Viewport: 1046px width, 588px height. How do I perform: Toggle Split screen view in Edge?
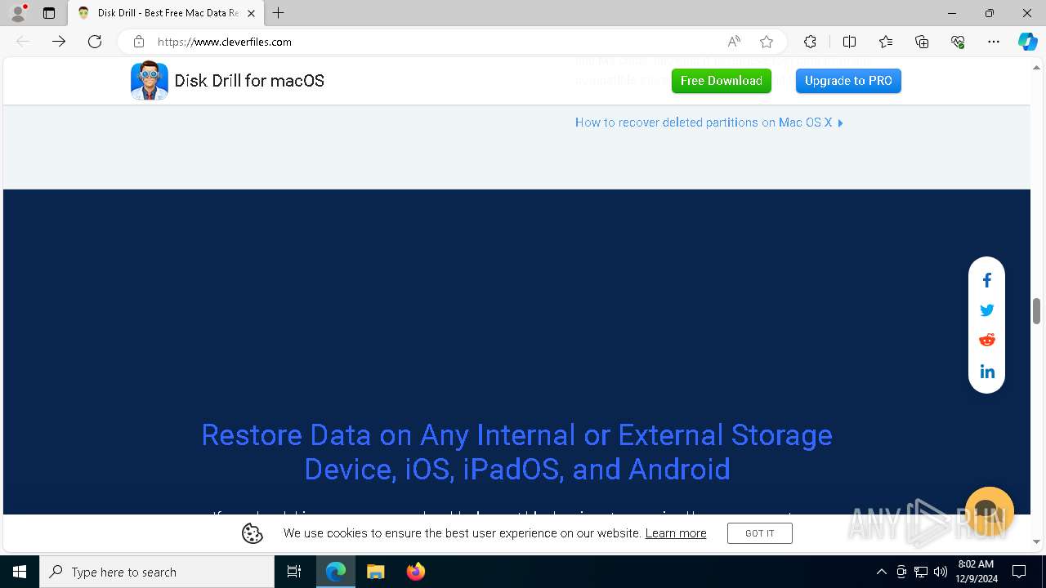[849, 42]
